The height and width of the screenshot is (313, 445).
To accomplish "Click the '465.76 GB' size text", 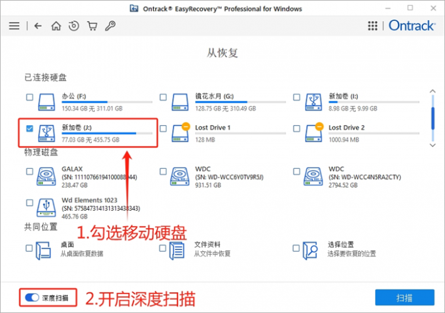I will coord(75,217).
